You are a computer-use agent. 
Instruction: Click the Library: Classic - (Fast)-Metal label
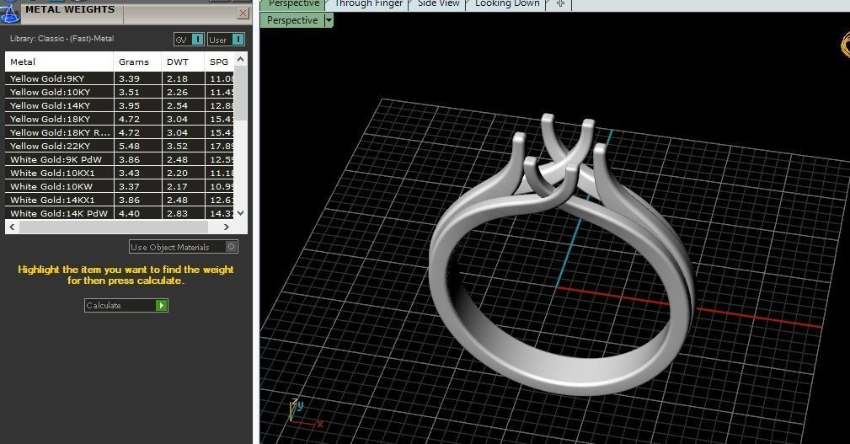[x=61, y=39]
